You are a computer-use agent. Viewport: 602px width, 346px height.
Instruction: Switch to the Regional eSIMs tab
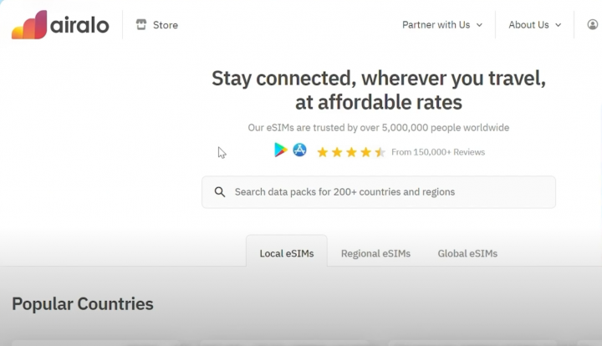(375, 253)
